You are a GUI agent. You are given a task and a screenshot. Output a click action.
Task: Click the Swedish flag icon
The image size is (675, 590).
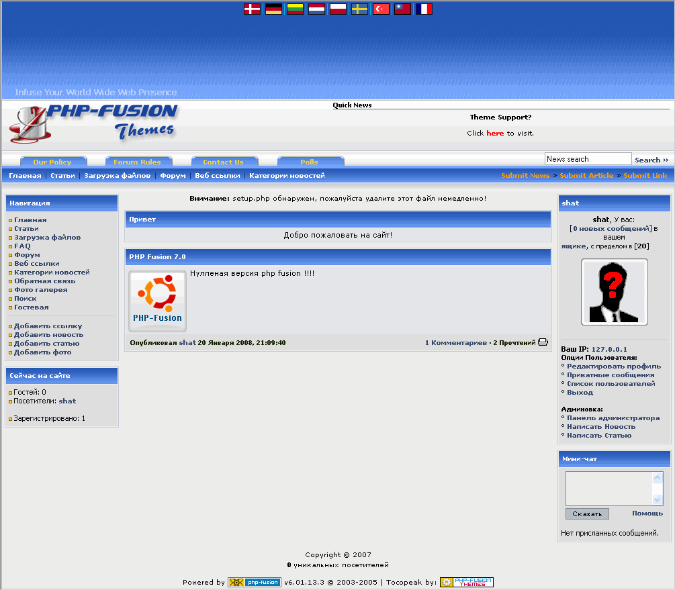(x=359, y=9)
